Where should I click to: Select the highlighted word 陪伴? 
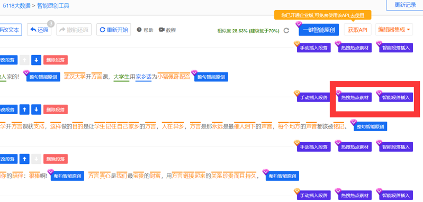tap(19, 176)
